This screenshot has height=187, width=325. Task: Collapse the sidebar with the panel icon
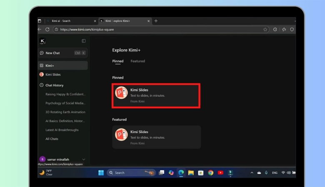click(x=83, y=41)
